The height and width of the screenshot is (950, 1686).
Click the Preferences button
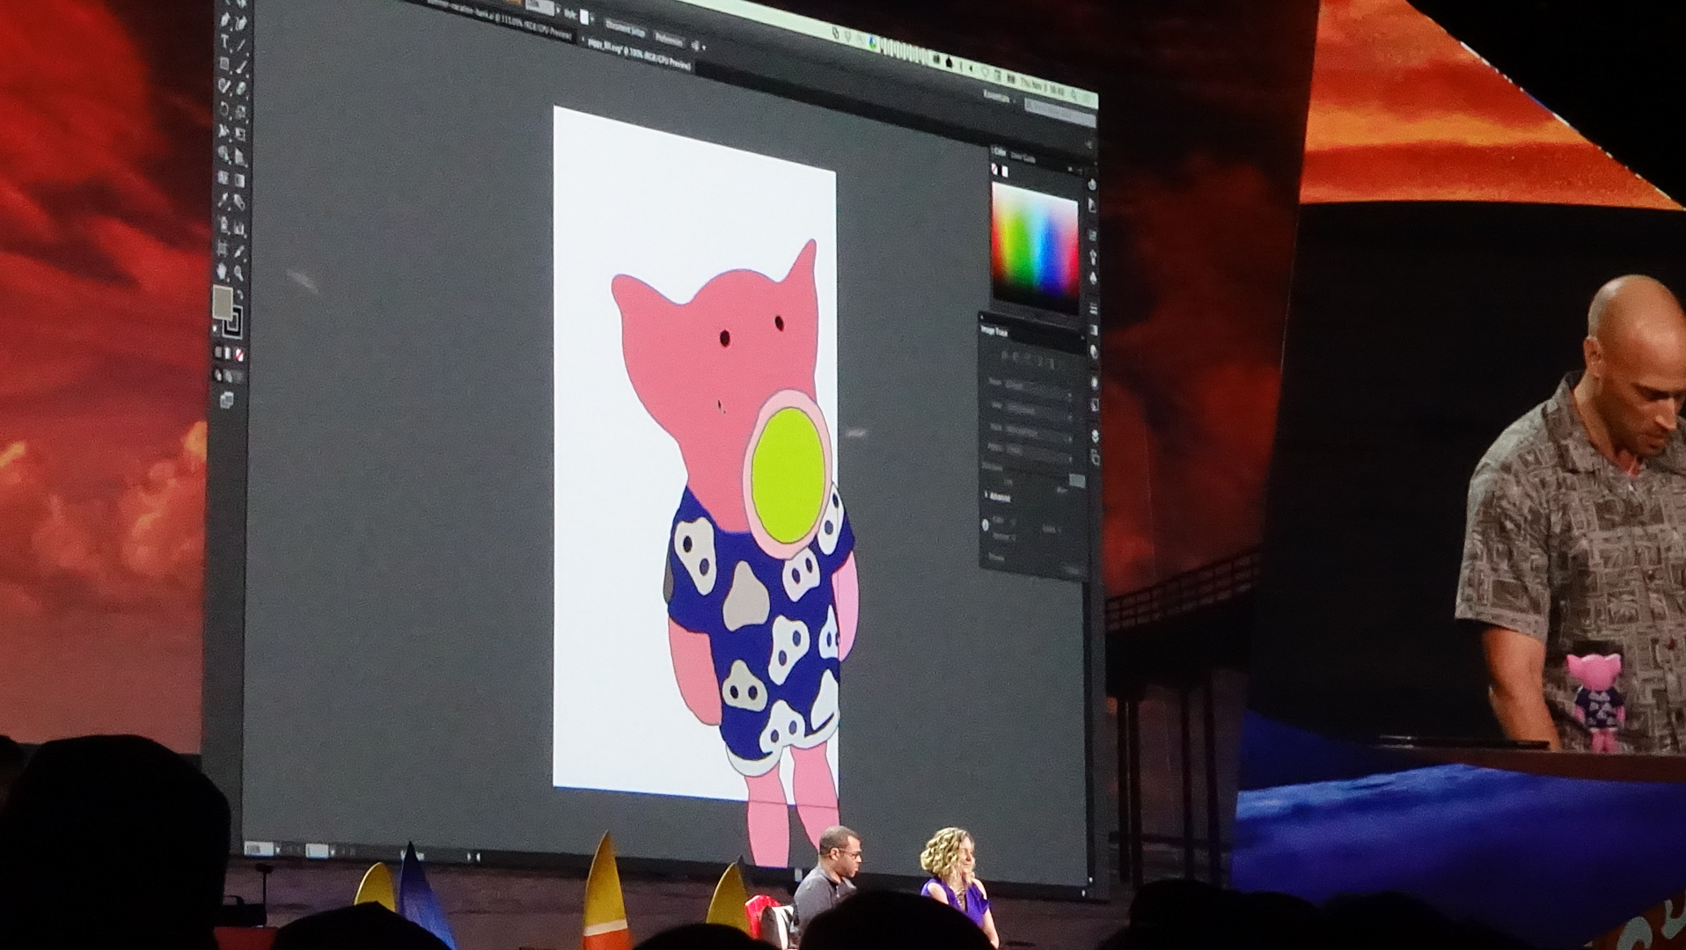point(669,39)
